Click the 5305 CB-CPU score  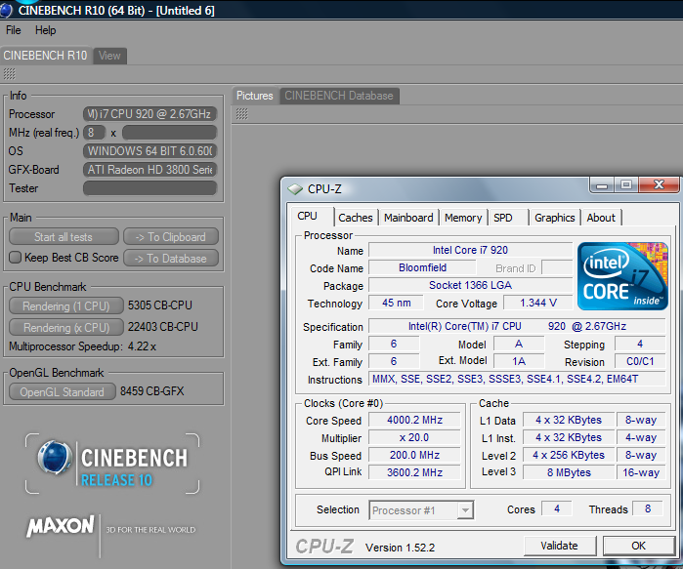(160, 305)
